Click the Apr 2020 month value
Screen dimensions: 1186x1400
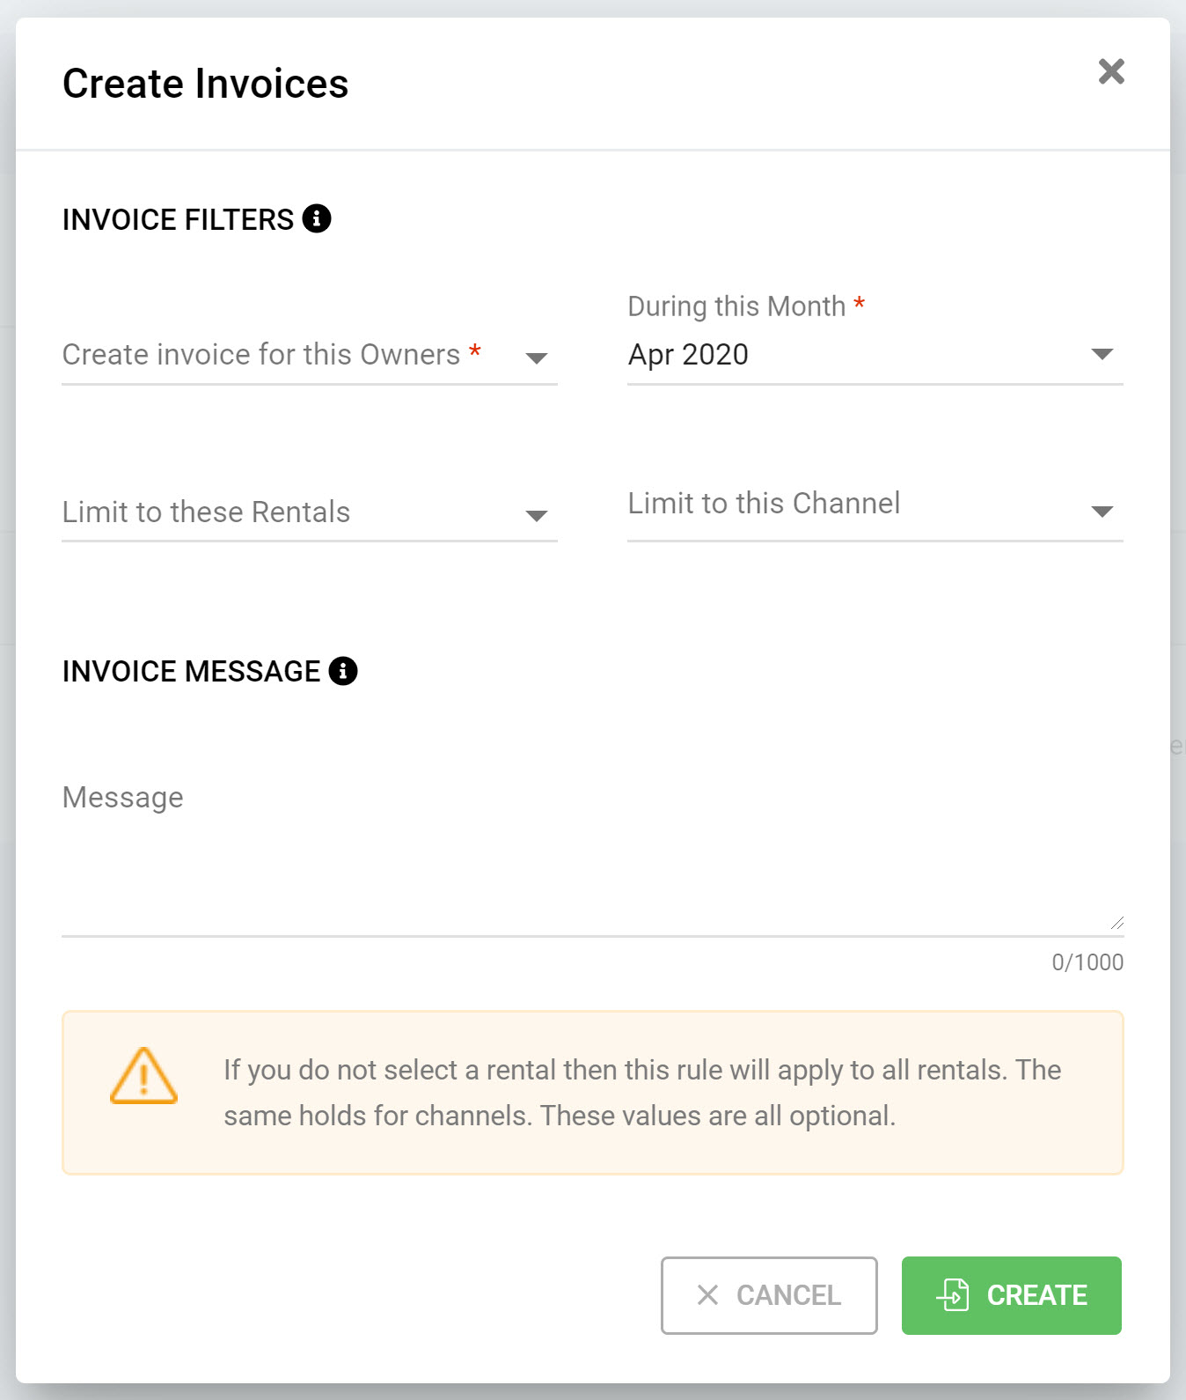coord(688,354)
